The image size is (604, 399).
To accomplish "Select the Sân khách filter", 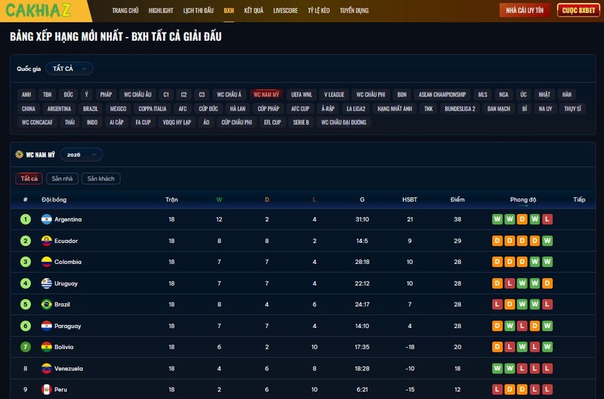I will point(101,179).
